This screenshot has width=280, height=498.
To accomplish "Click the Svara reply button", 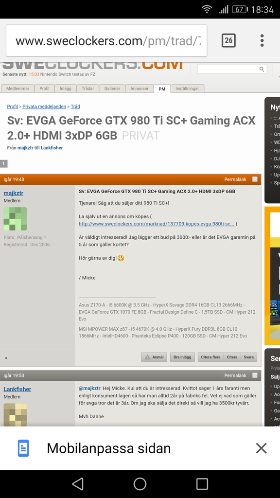I will point(249,357).
